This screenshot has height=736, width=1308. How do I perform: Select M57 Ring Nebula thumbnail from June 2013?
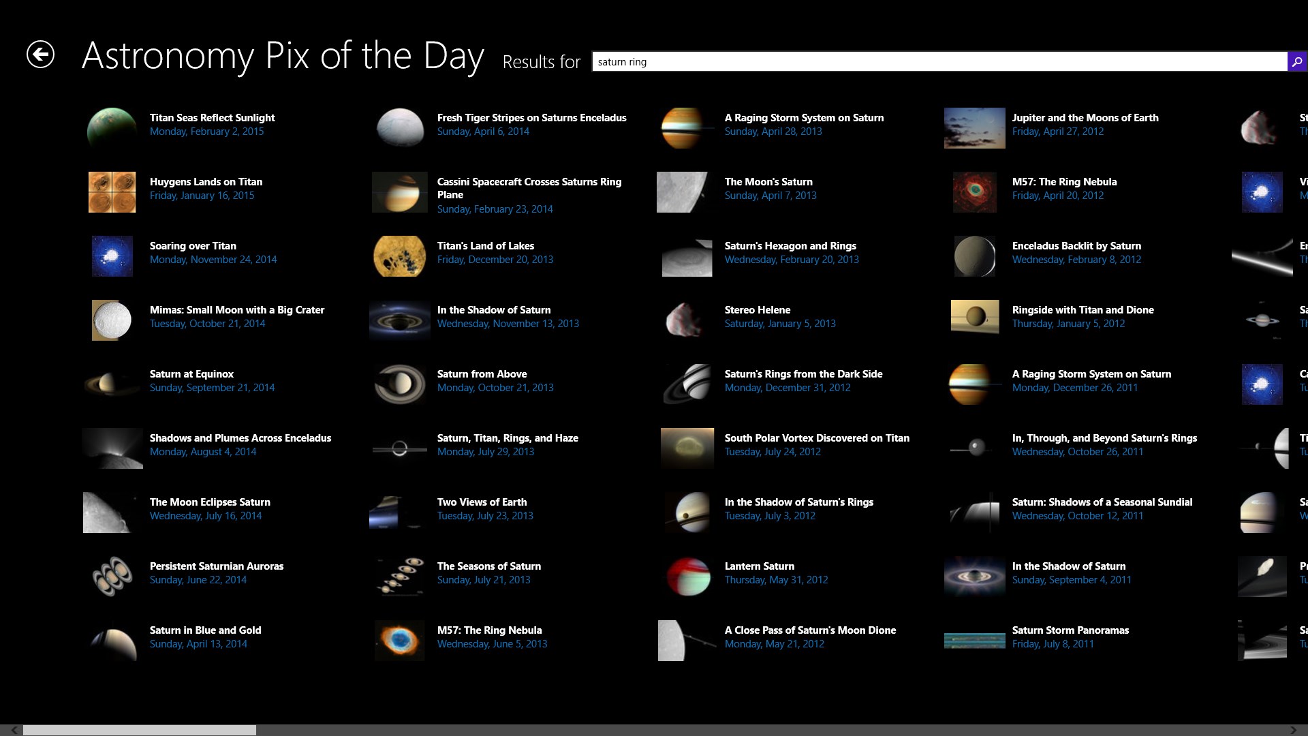click(x=400, y=641)
